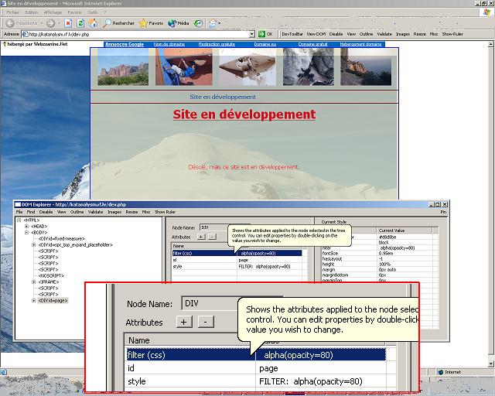Screen dimensions: 495x396
Task: Select the <NOSCRIPT> tree item
Action: pos(51,275)
